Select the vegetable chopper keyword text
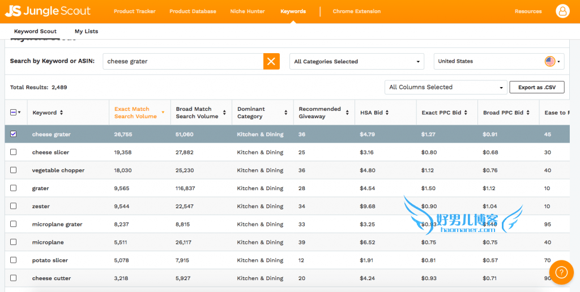The image size is (580, 292). pyautogui.click(x=58, y=170)
